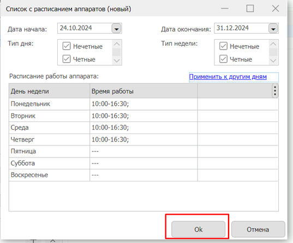Select Понедельник working time cell
293x243 pixels.
point(143,104)
